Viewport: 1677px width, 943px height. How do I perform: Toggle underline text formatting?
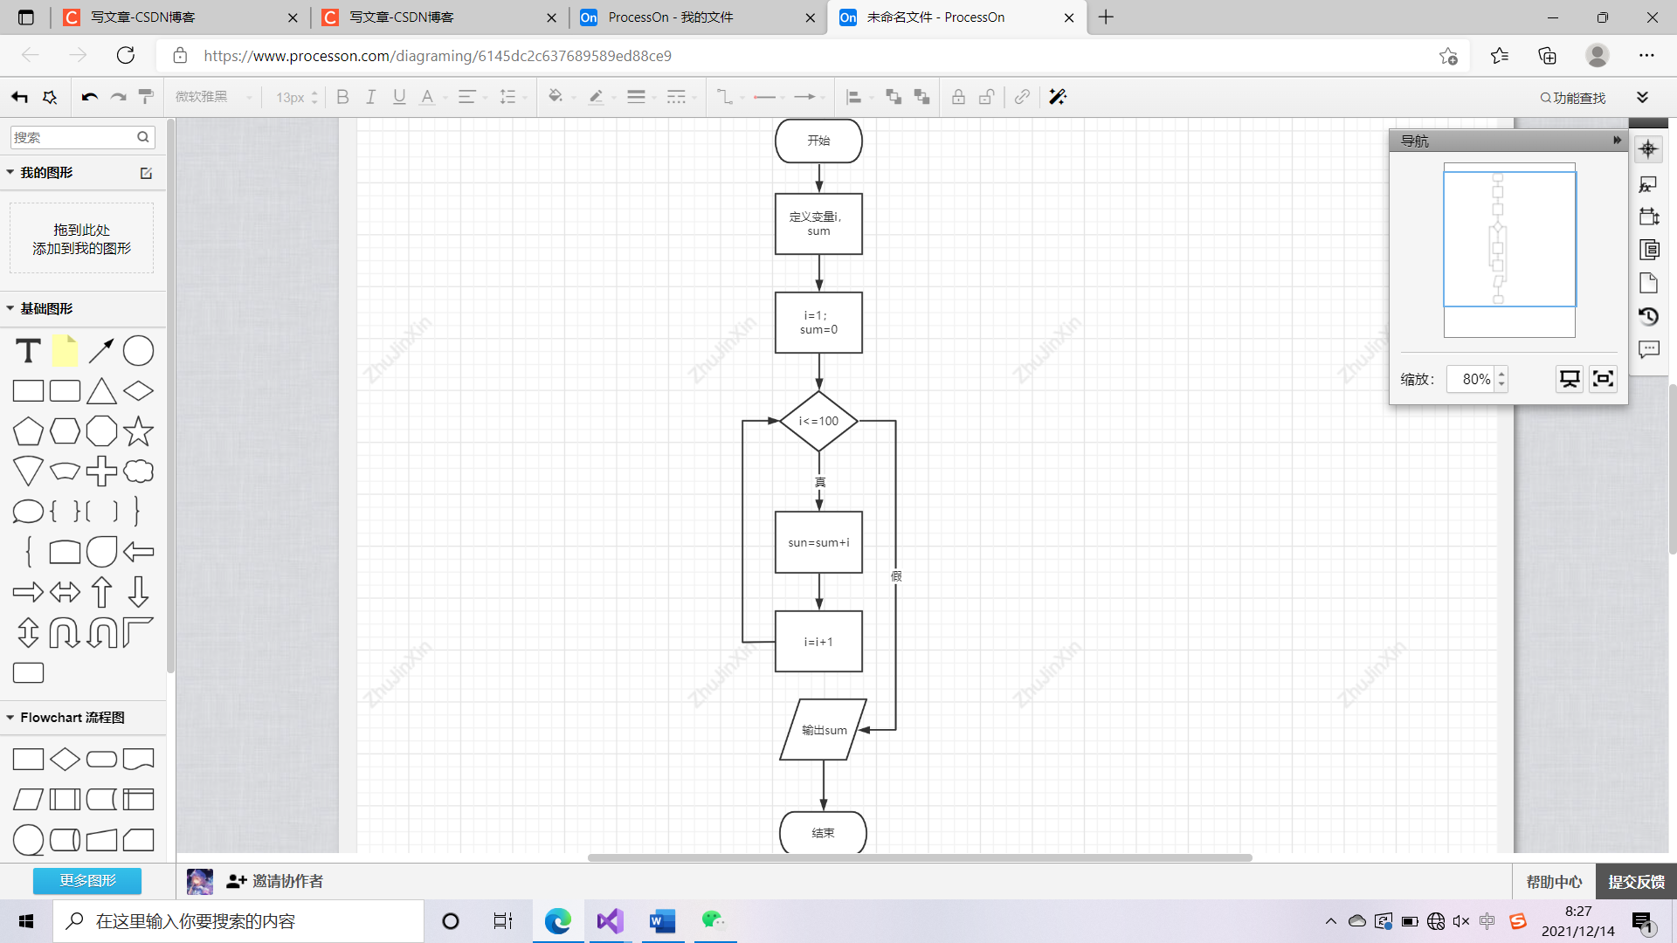click(x=399, y=97)
